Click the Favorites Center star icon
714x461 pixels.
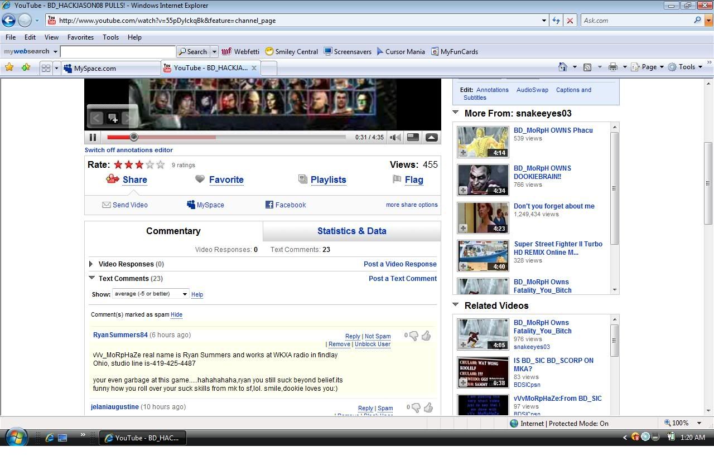pyautogui.click(x=9, y=67)
